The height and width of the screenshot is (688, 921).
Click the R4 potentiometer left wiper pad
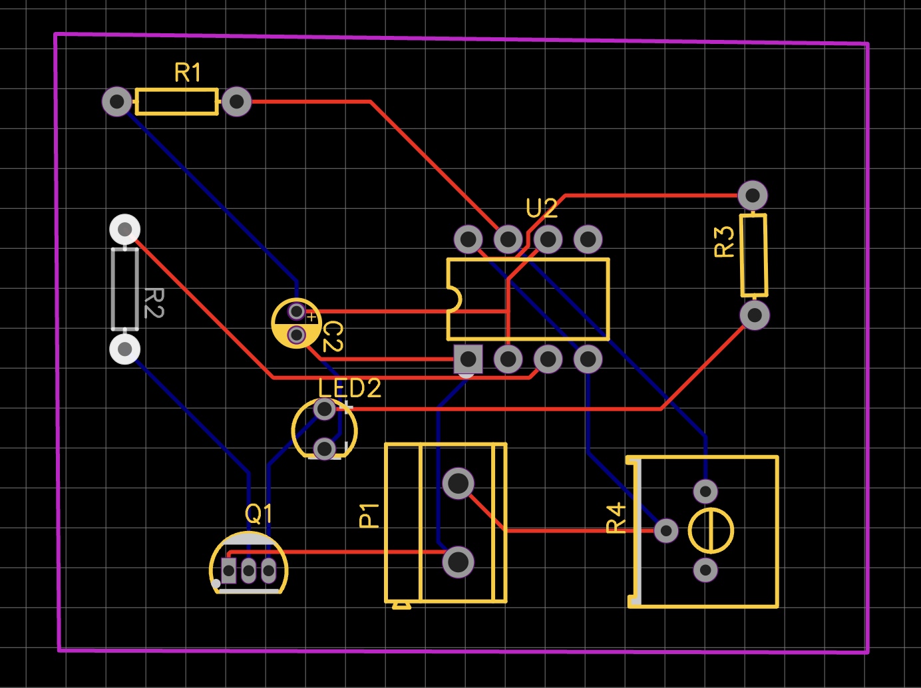coord(666,531)
